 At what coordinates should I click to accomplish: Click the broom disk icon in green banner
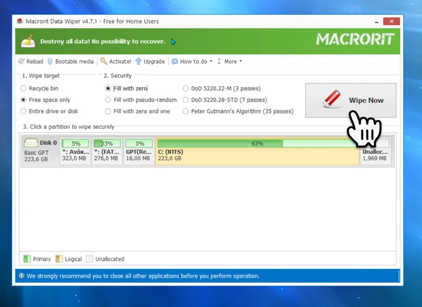pyautogui.click(x=28, y=41)
